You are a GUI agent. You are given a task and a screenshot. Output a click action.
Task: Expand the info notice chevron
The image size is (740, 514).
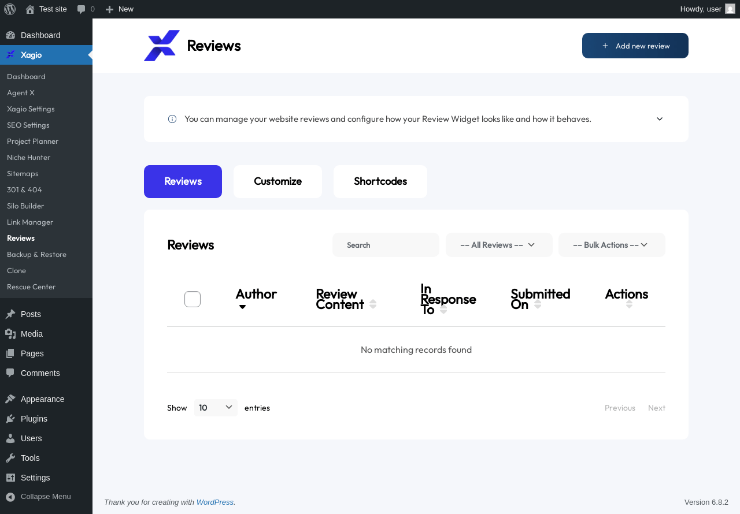click(x=660, y=119)
